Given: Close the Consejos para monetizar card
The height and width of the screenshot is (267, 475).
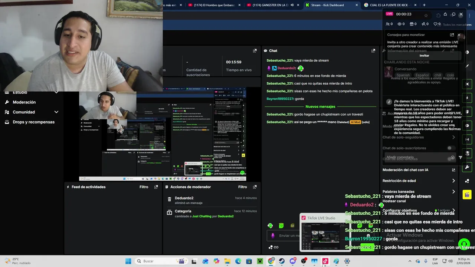Looking at the screenshot, I should (x=459, y=35).
